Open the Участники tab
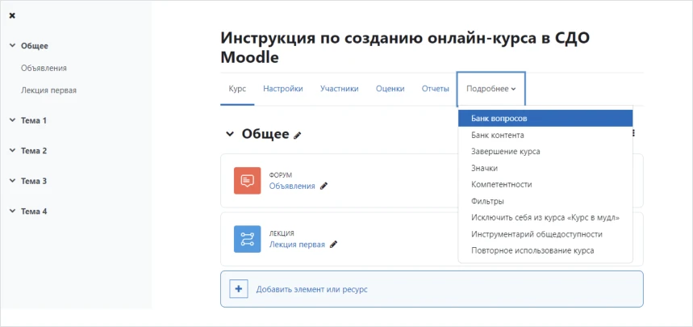693x327 pixels. coord(340,89)
